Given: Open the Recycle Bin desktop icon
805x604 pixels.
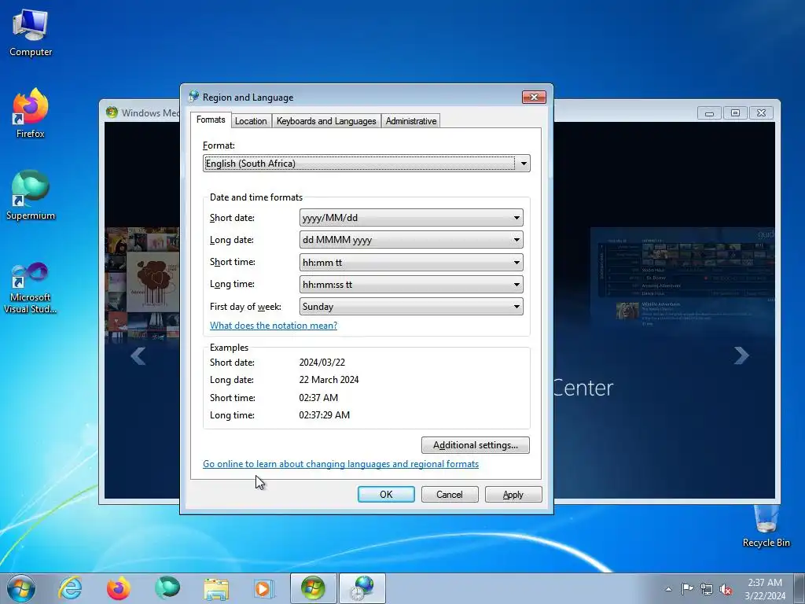Looking at the screenshot, I should coord(766,526).
